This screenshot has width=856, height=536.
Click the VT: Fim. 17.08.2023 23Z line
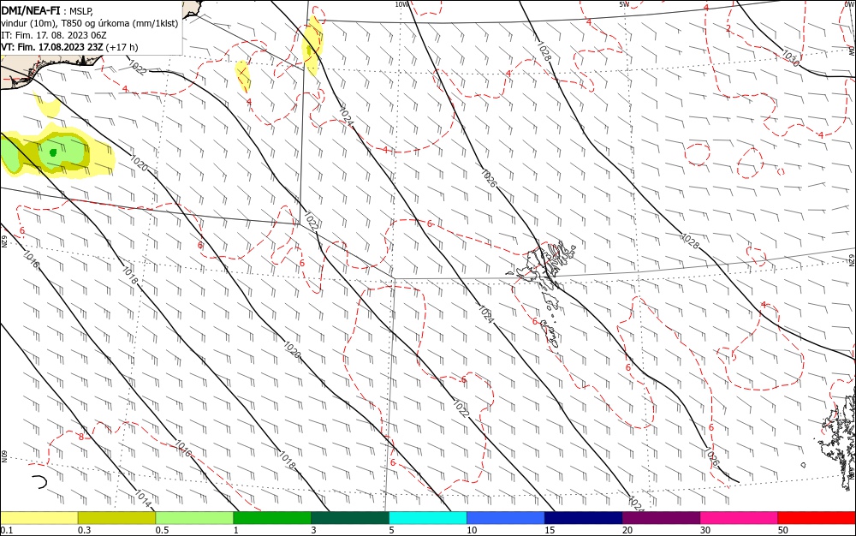pyautogui.click(x=69, y=47)
